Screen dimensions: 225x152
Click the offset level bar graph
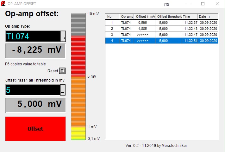click(78, 76)
